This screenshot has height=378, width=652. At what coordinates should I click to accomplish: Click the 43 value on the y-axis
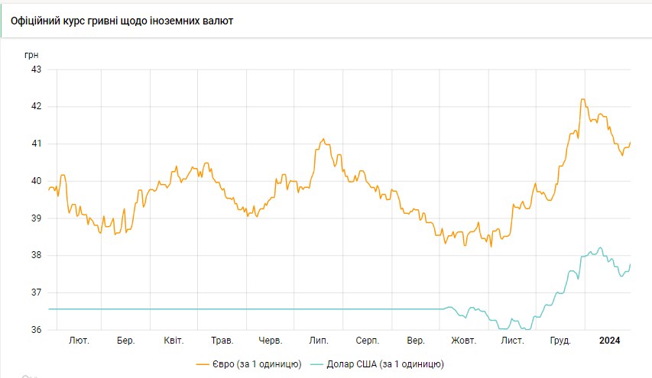tap(36, 69)
